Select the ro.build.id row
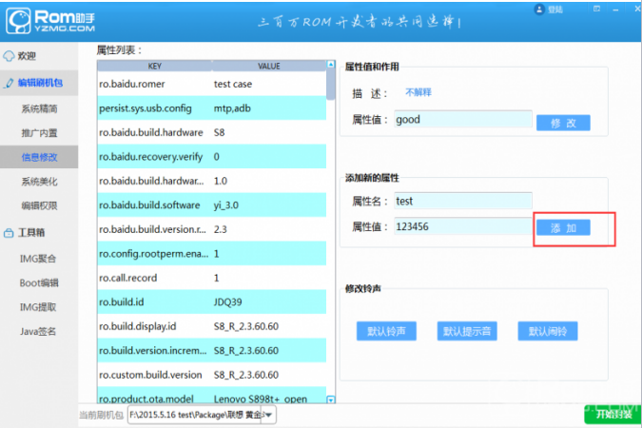Viewport: 642px width, 428px height. pyautogui.click(x=212, y=302)
